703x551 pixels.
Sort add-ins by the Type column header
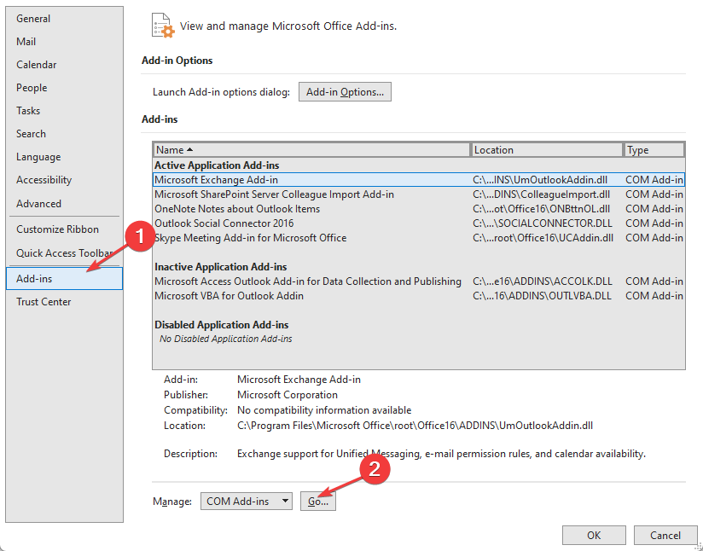[x=654, y=150]
